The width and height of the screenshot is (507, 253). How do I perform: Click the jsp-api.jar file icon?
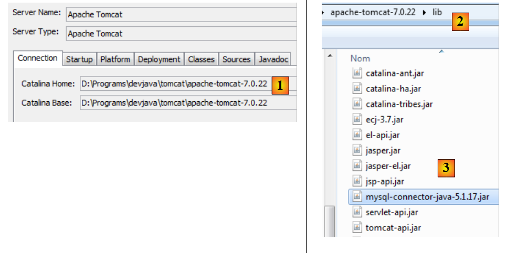(357, 182)
